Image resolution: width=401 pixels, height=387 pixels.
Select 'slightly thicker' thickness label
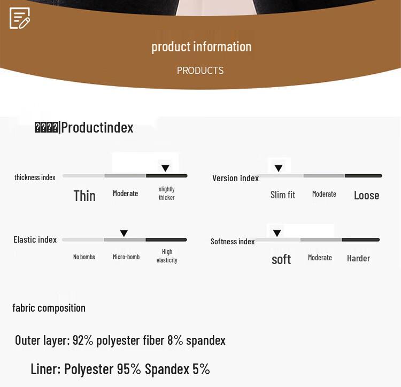167,193
